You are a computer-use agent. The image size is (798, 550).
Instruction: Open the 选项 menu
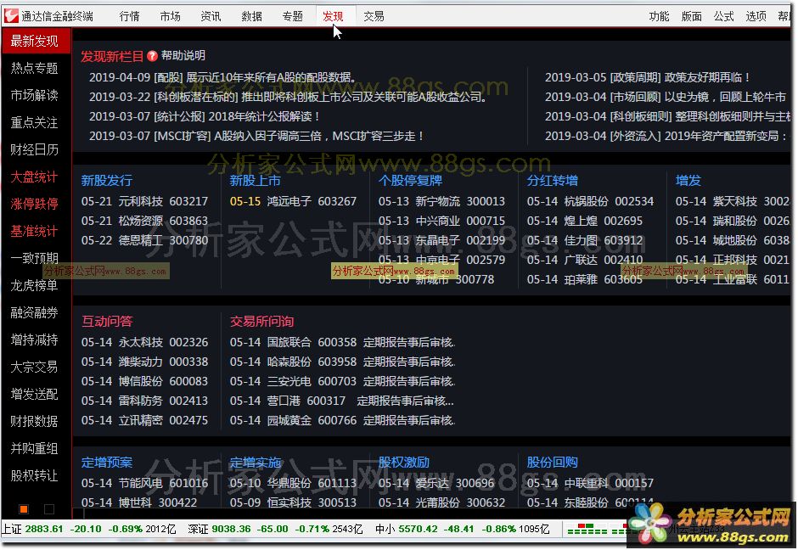756,16
